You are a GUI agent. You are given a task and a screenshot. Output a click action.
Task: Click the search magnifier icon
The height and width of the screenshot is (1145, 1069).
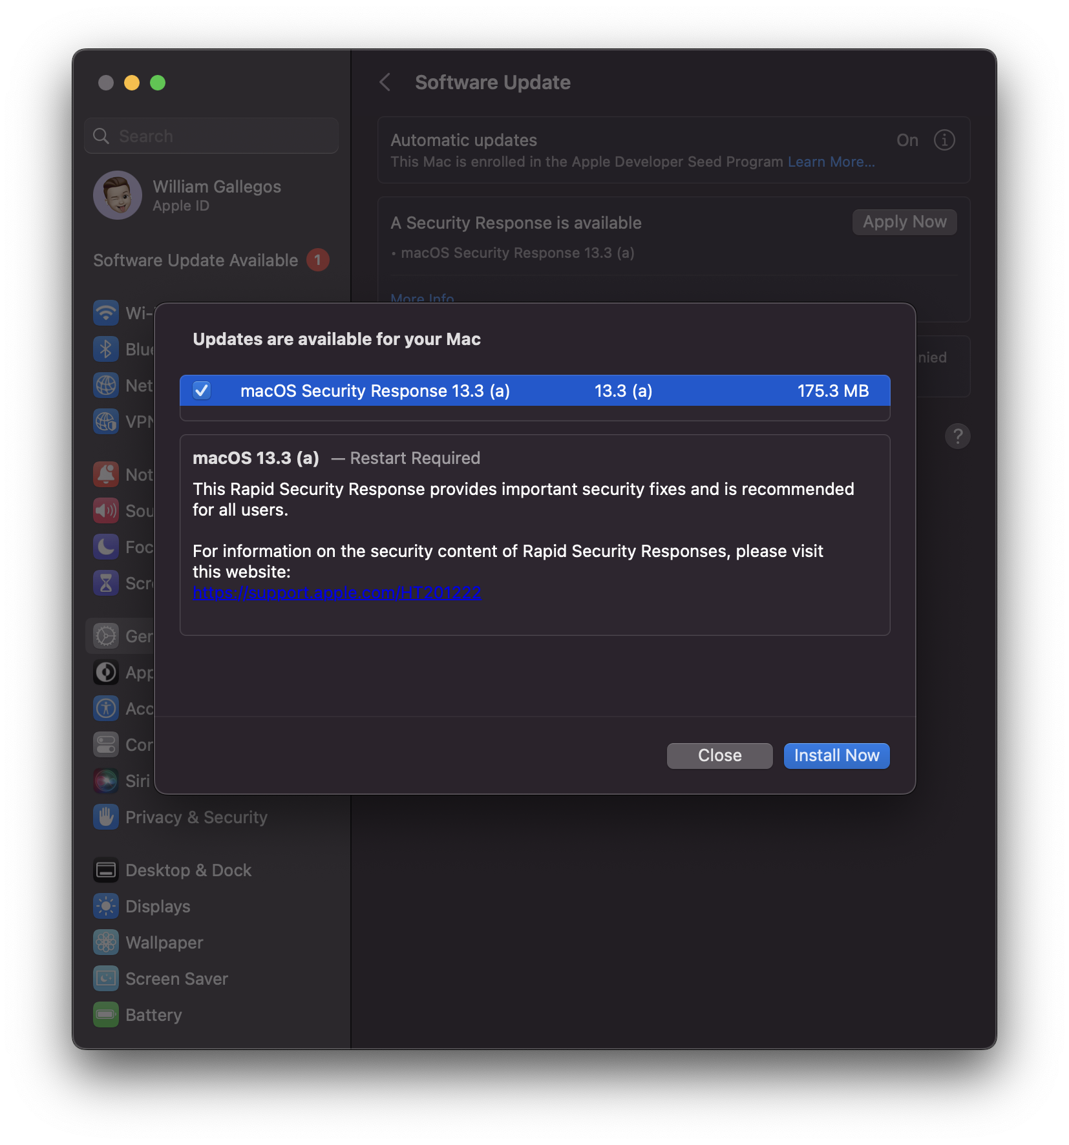101,136
